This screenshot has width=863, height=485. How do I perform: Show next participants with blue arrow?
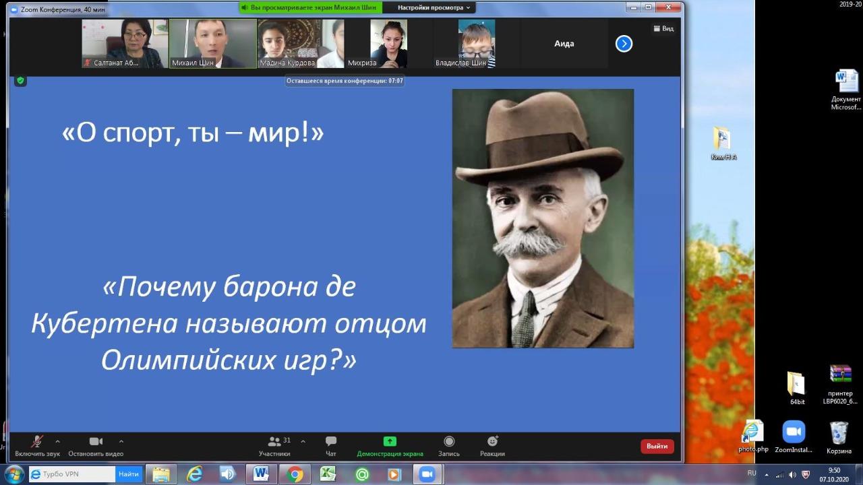tap(624, 44)
